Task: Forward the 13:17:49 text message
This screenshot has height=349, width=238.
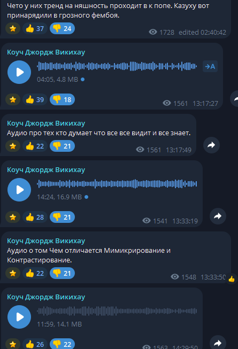Action: click(x=211, y=145)
